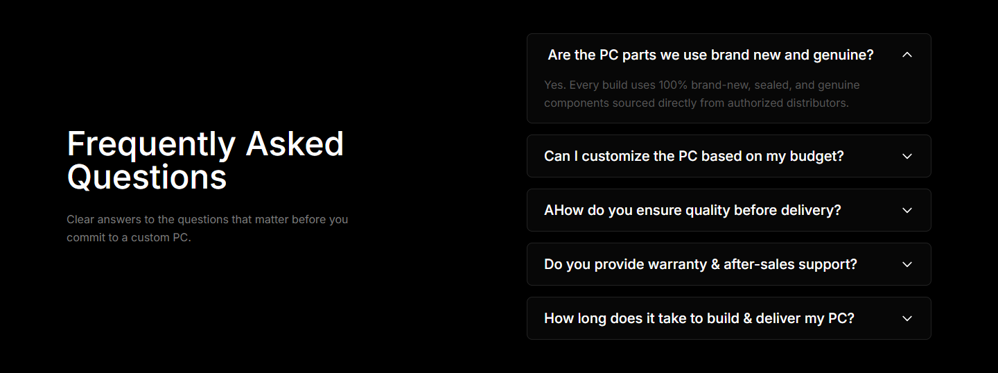Click chevron next to quality before delivery question
This screenshot has width=998, height=373.
(907, 210)
